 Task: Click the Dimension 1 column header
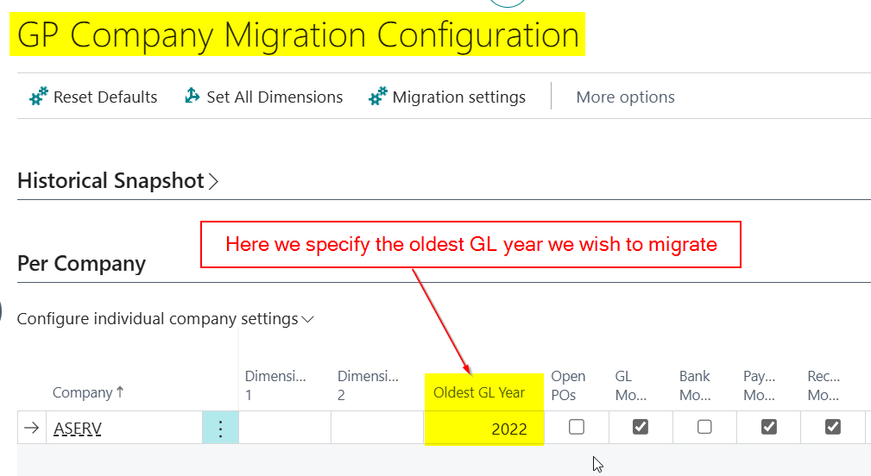click(x=275, y=385)
